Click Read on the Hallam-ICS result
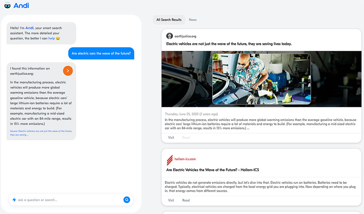 (186, 200)
